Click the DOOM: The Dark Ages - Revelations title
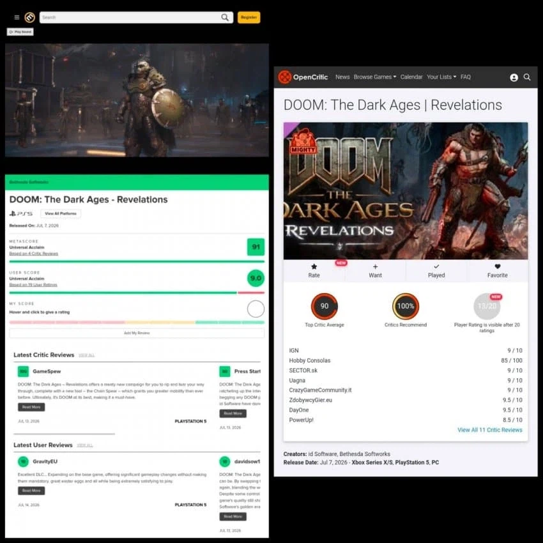Screen dimensions: 543x543 pos(88,200)
